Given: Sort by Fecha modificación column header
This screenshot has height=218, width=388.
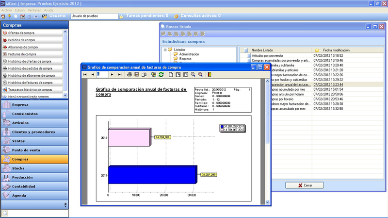Looking at the screenshot, I should click(x=348, y=50).
